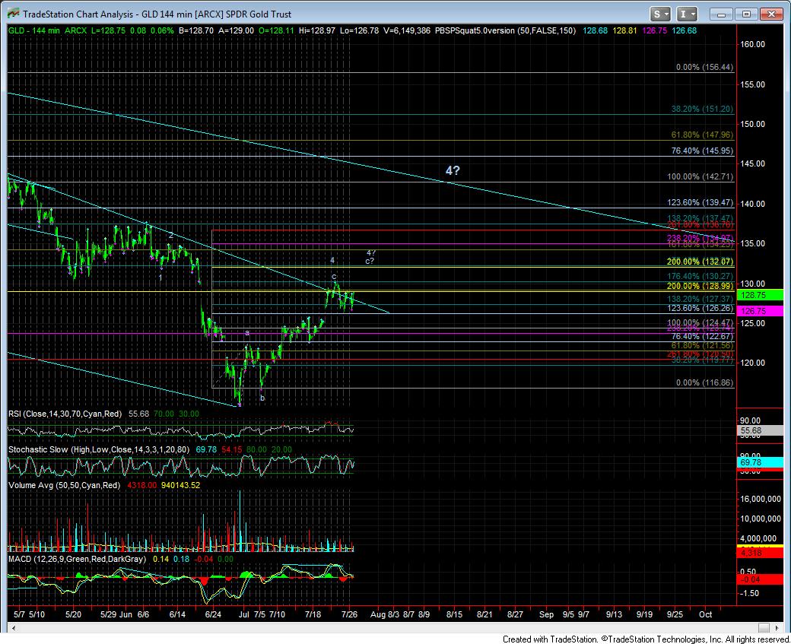
Task: Click the 120.00 price axis label
Action: coord(753,363)
